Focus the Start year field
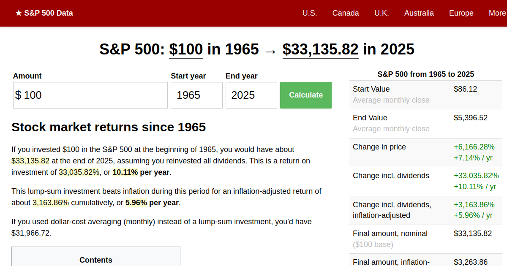Viewport: 507px width, 266px height. 196,95
